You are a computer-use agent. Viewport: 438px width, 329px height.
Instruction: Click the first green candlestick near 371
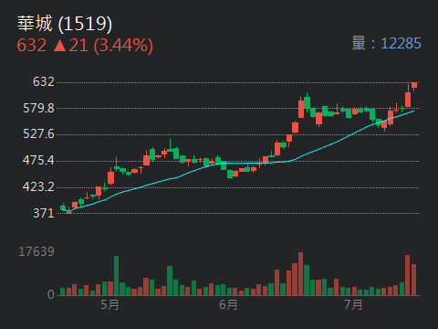coord(63,207)
